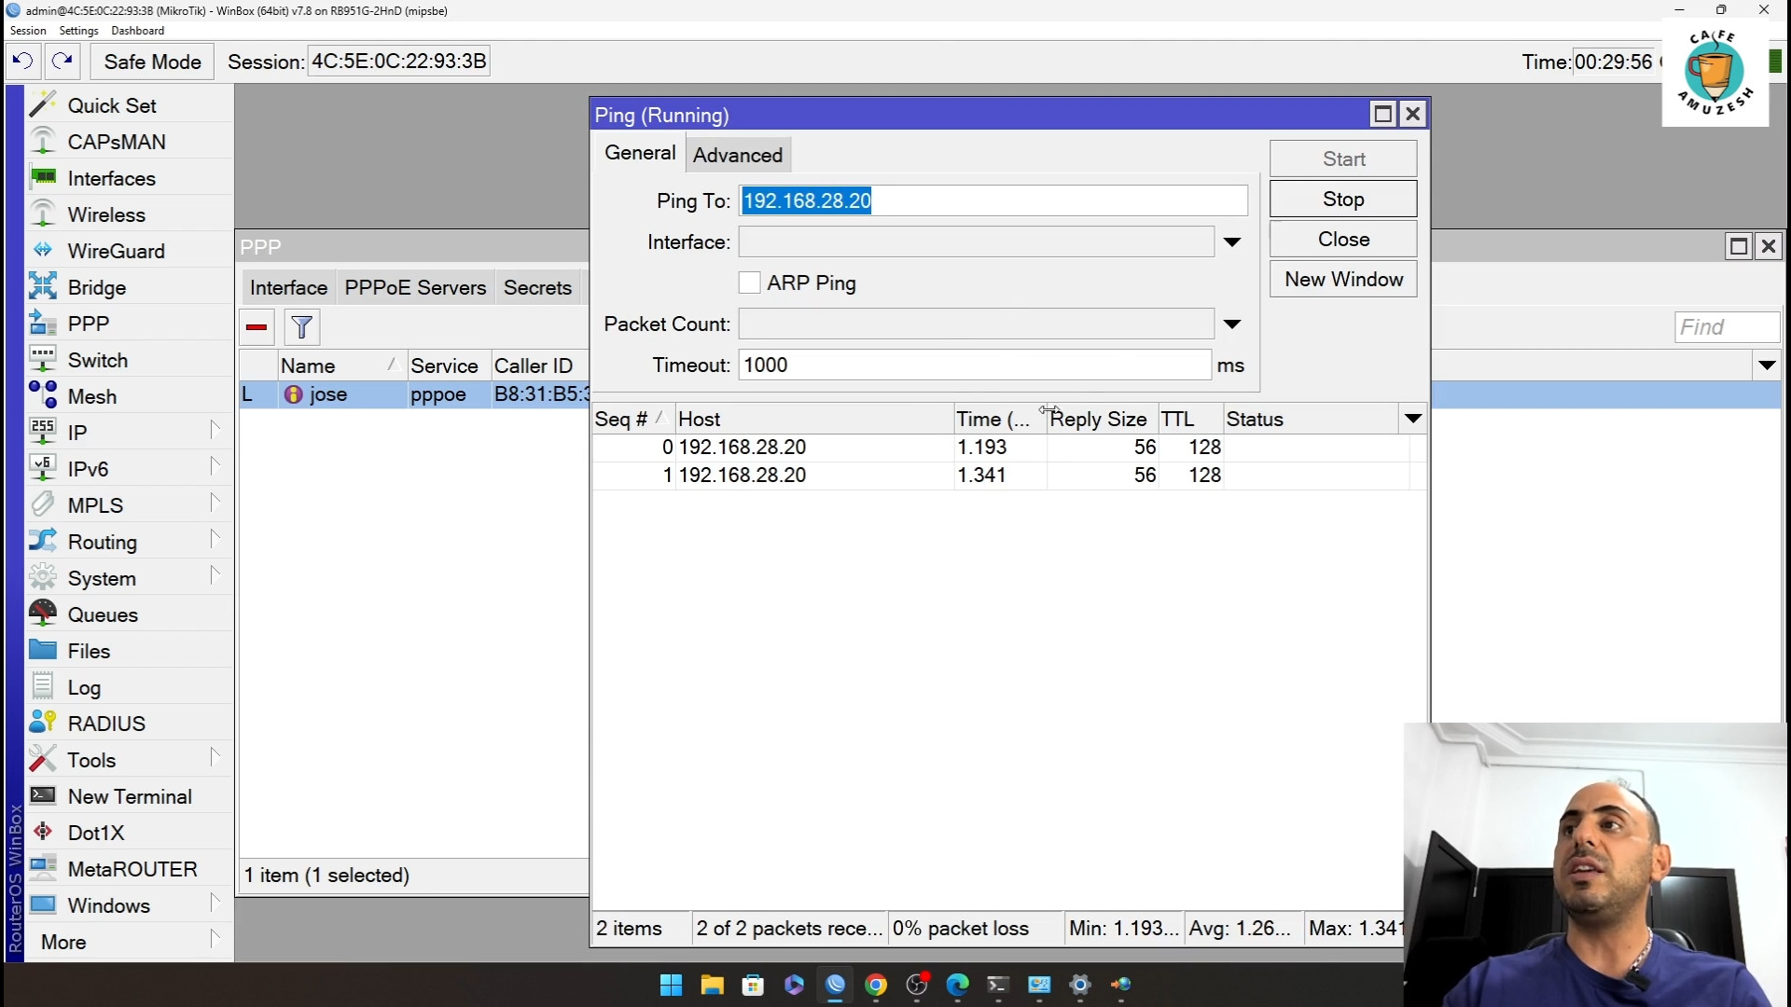Expand the Tools submenu
The height and width of the screenshot is (1007, 1791).
[x=130, y=760]
